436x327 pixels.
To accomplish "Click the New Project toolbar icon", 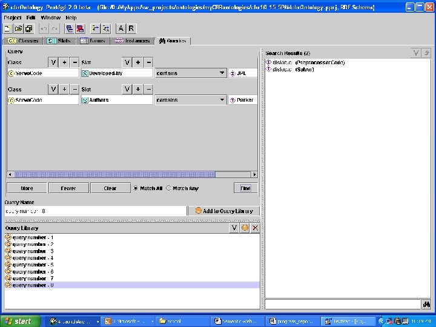I will pos(7,28).
